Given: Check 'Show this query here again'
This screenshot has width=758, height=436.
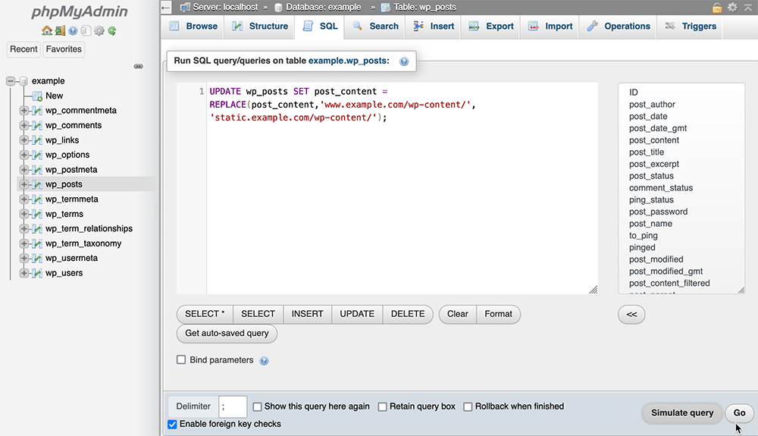Looking at the screenshot, I should [x=258, y=406].
